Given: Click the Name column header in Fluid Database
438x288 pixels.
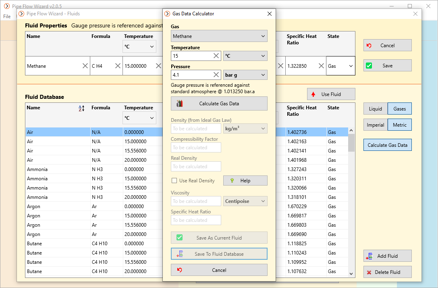Looking at the screenshot, I should click(x=33, y=108).
